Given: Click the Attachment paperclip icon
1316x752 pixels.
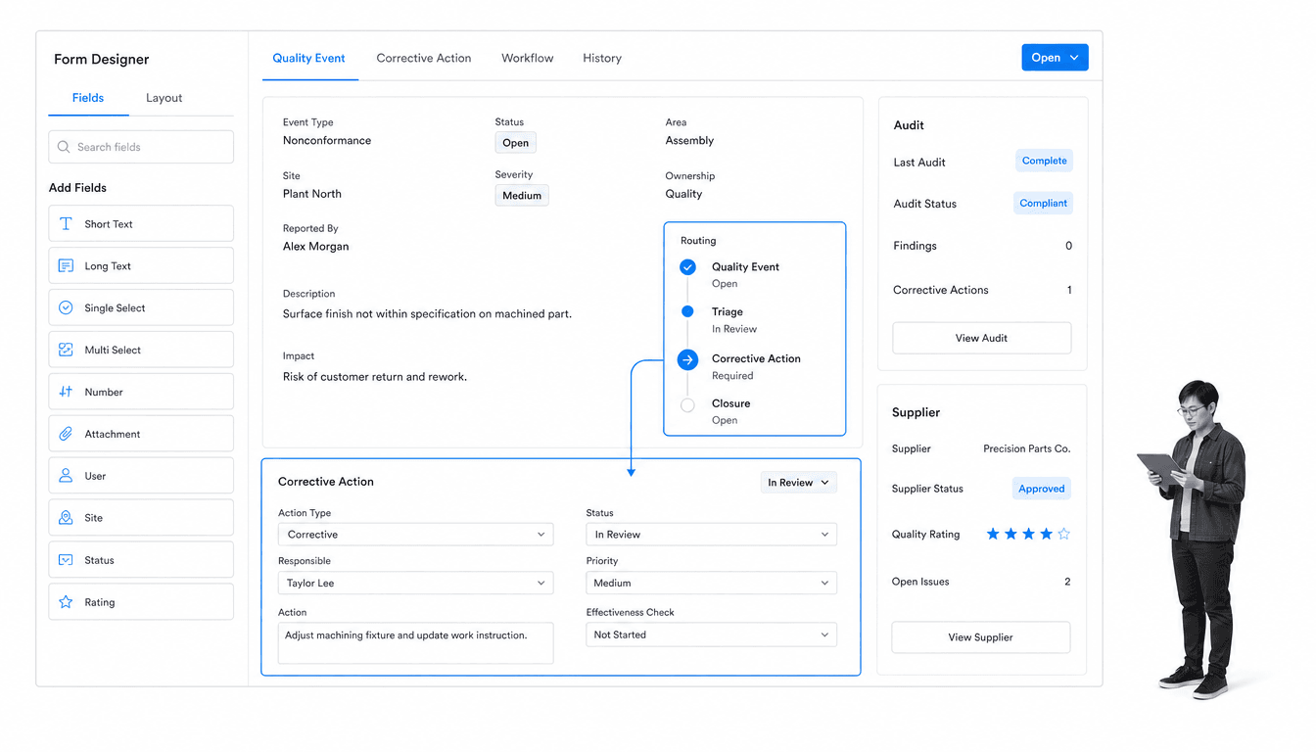Looking at the screenshot, I should pos(66,434).
